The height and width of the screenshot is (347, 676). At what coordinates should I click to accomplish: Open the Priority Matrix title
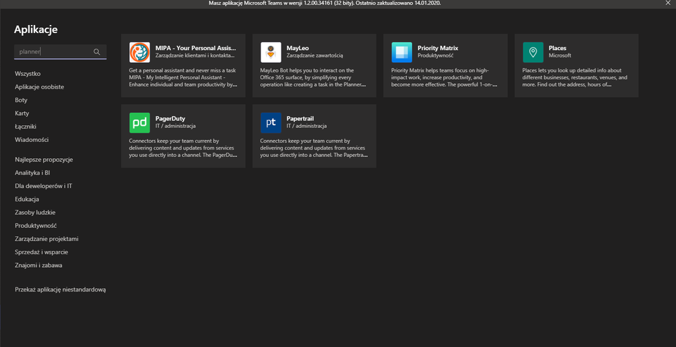(438, 48)
